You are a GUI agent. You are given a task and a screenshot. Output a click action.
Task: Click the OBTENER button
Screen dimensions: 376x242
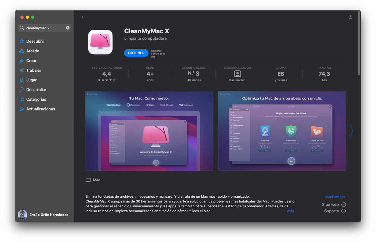tap(136, 53)
